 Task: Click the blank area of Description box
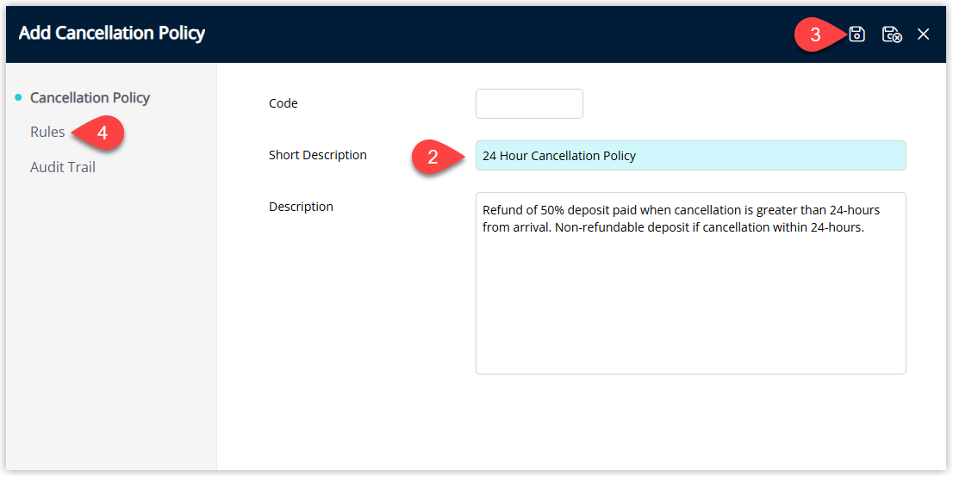tap(689, 310)
